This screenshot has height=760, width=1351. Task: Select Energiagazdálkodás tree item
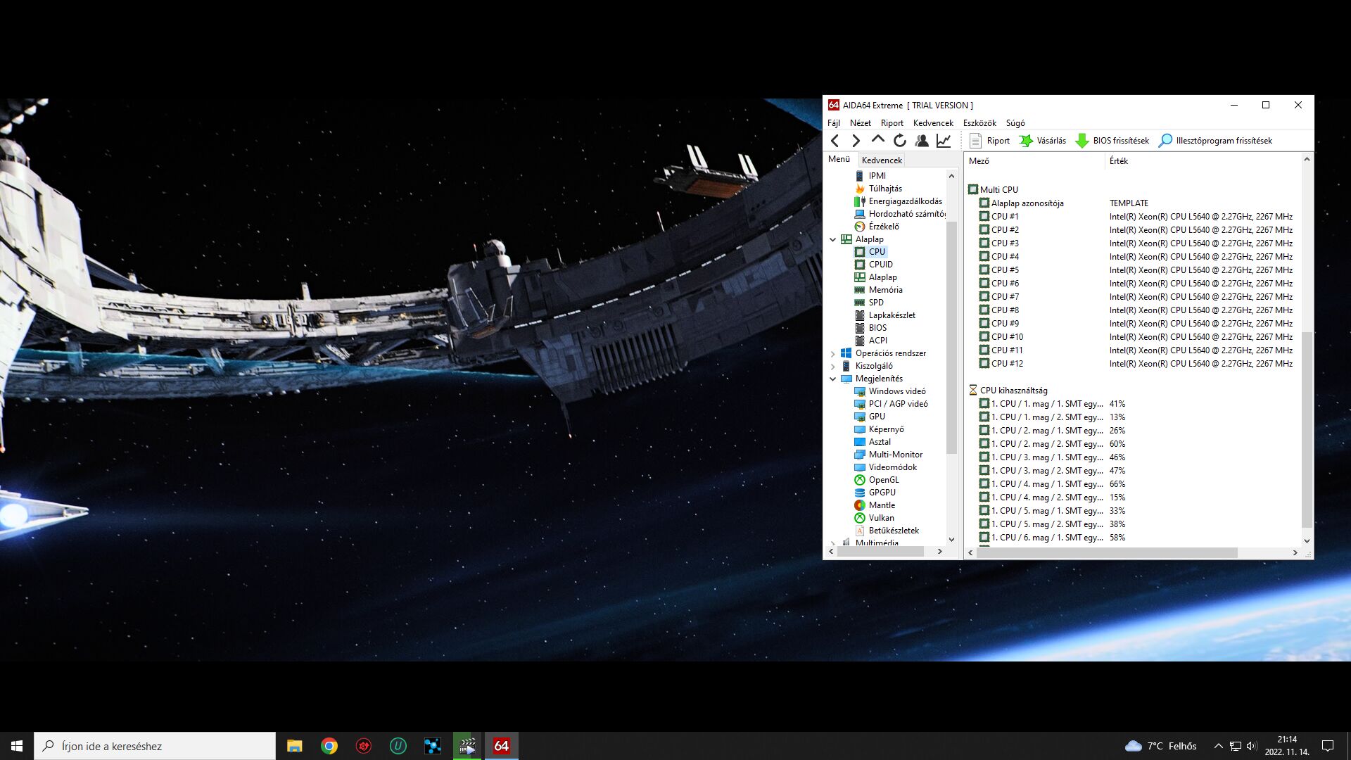pyautogui.click(x=898, y=201)
